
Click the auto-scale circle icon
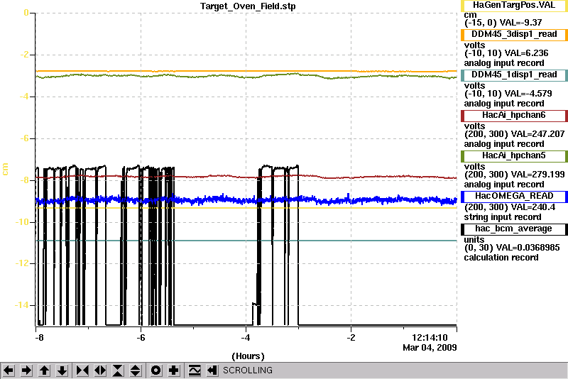(156, 370)
